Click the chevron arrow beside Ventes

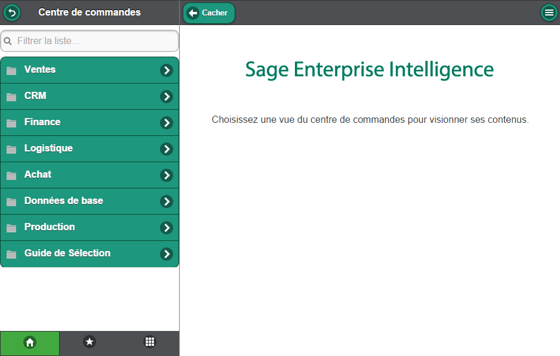(x=167, y=70)
